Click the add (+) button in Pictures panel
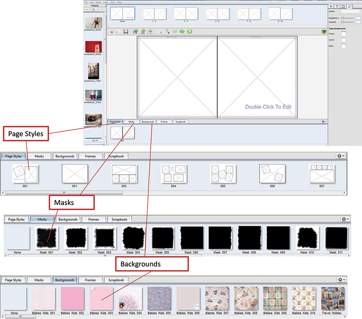The image size is (362, 319). [87, 9]
